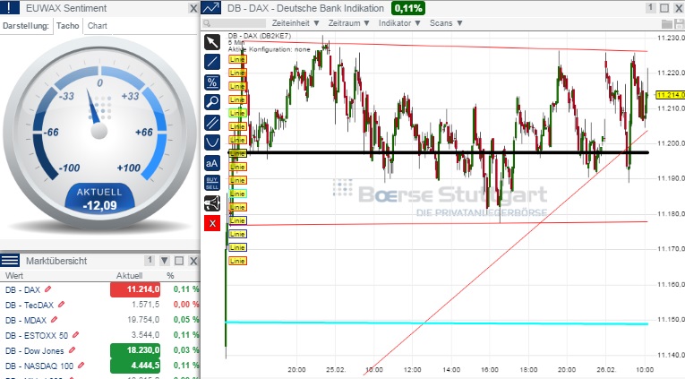Click the pencil icon next to DB - TecDAX
The image size is (685, 379).
pos(62,304)
